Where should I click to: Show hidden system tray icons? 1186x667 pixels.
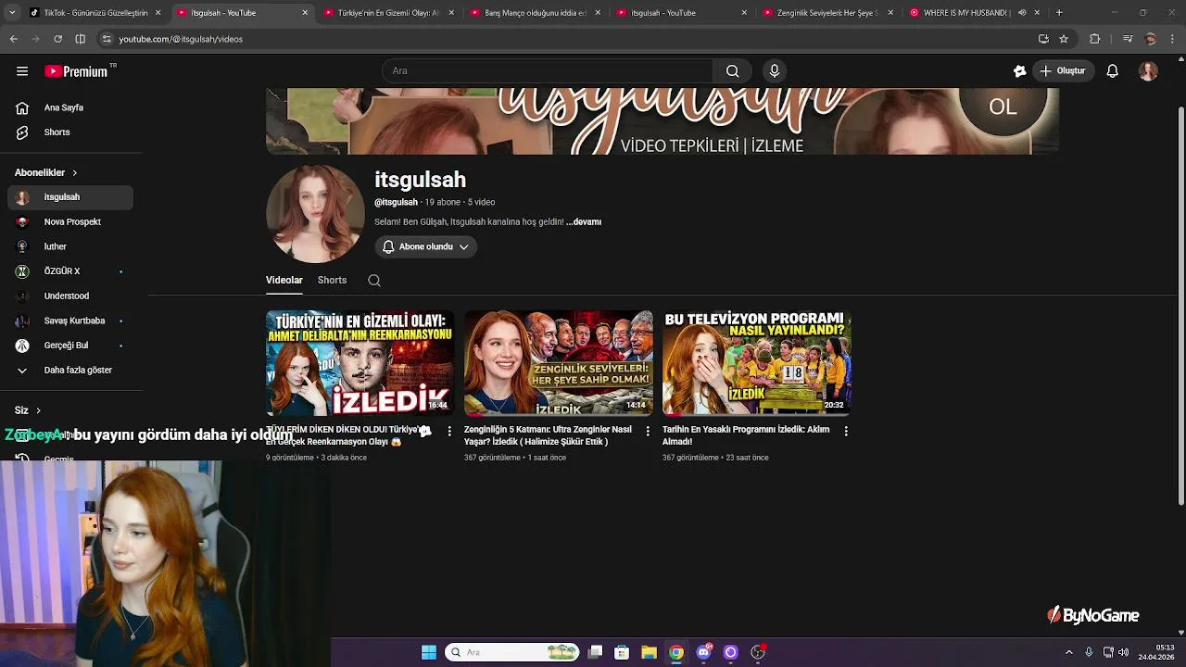click(1068, 652)
